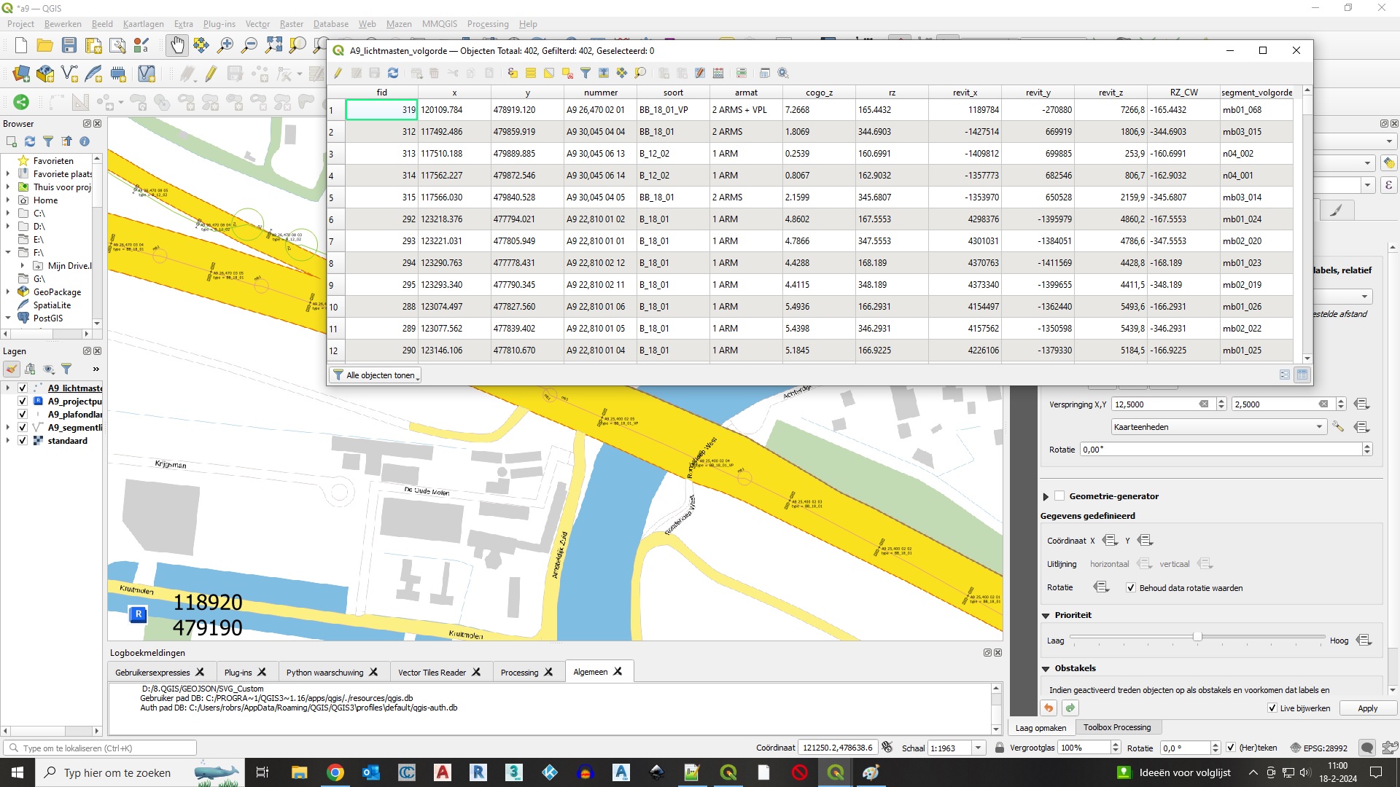The image size is (1400, 787).
Task: Click the Save Project floppy disk icon
Action: point(69,45)
